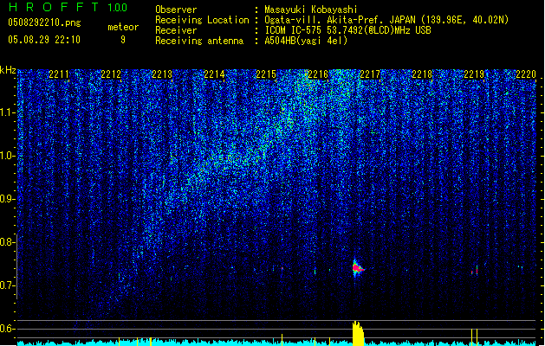This screenshot has height=346, width=545.
Task: Click the small red echo pair near 2219
Action: (x=475, y=271)
